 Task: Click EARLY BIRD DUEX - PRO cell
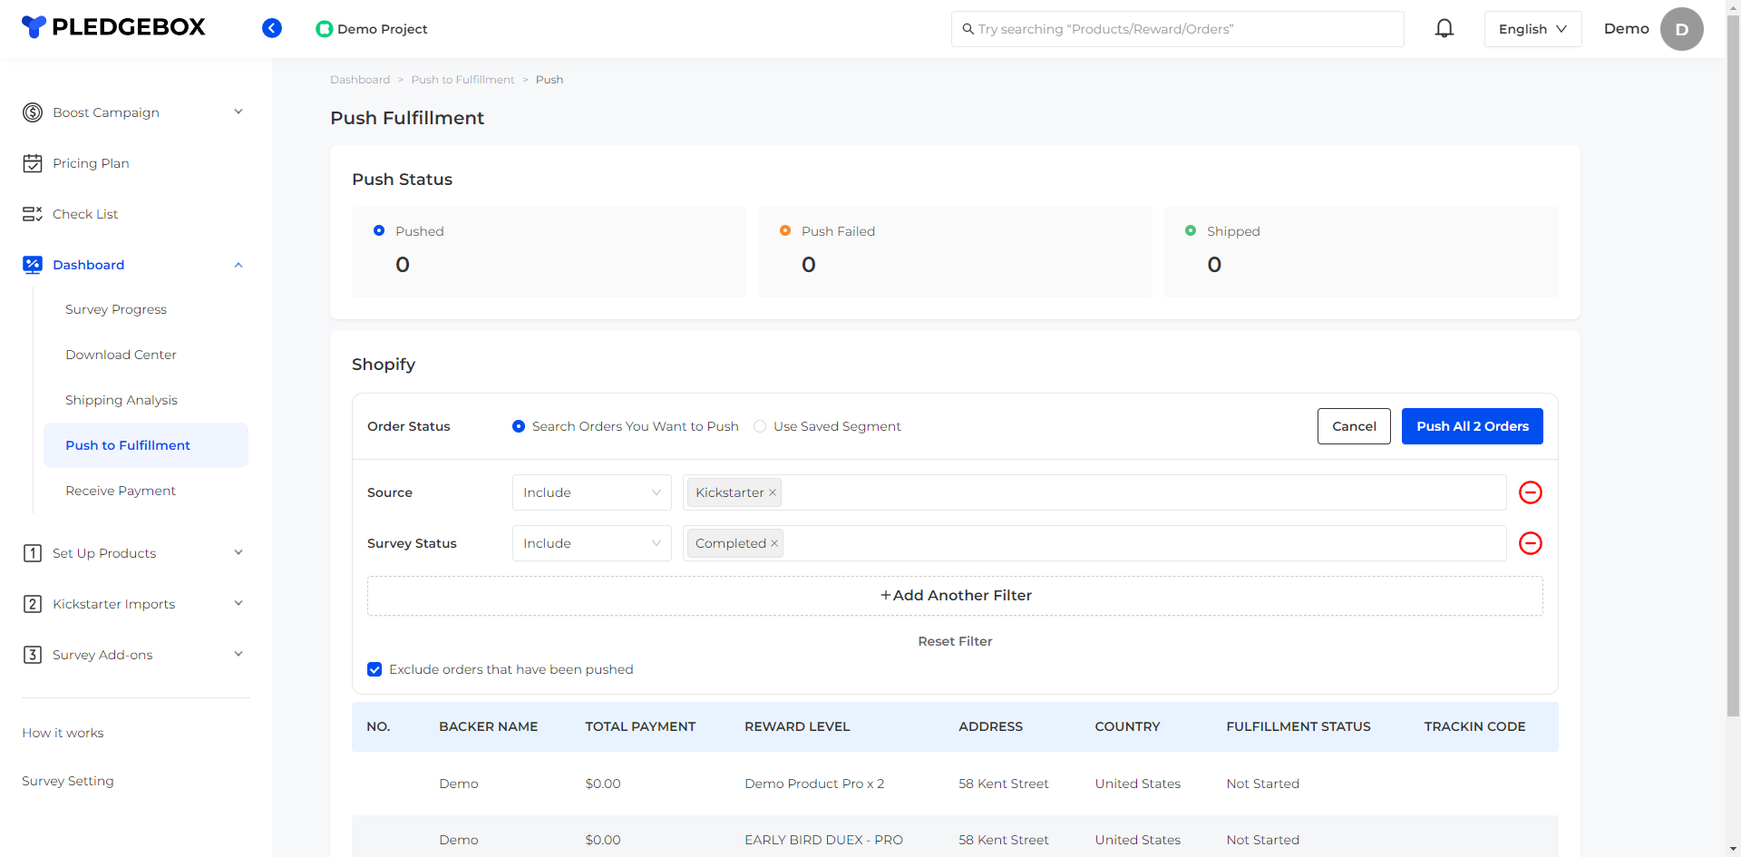(x=823, y=840)
